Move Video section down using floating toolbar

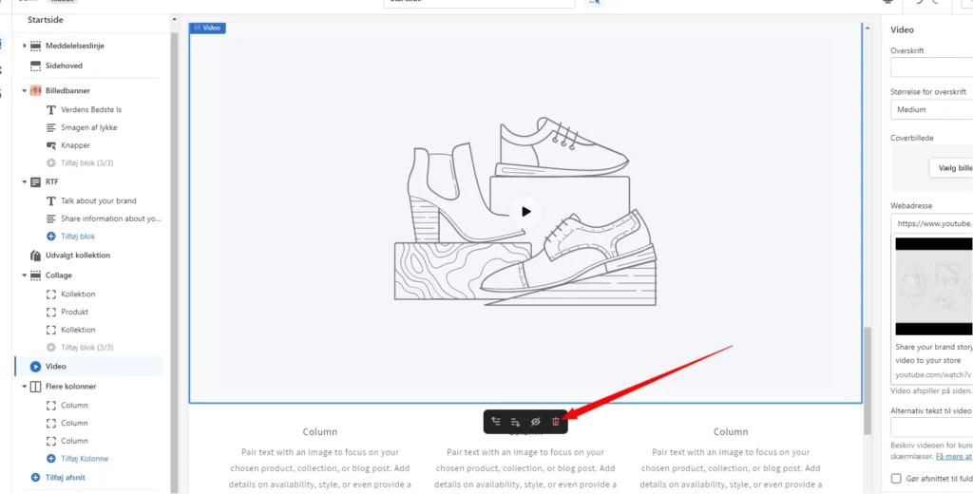pyautogui.click(x=516, y=422)
